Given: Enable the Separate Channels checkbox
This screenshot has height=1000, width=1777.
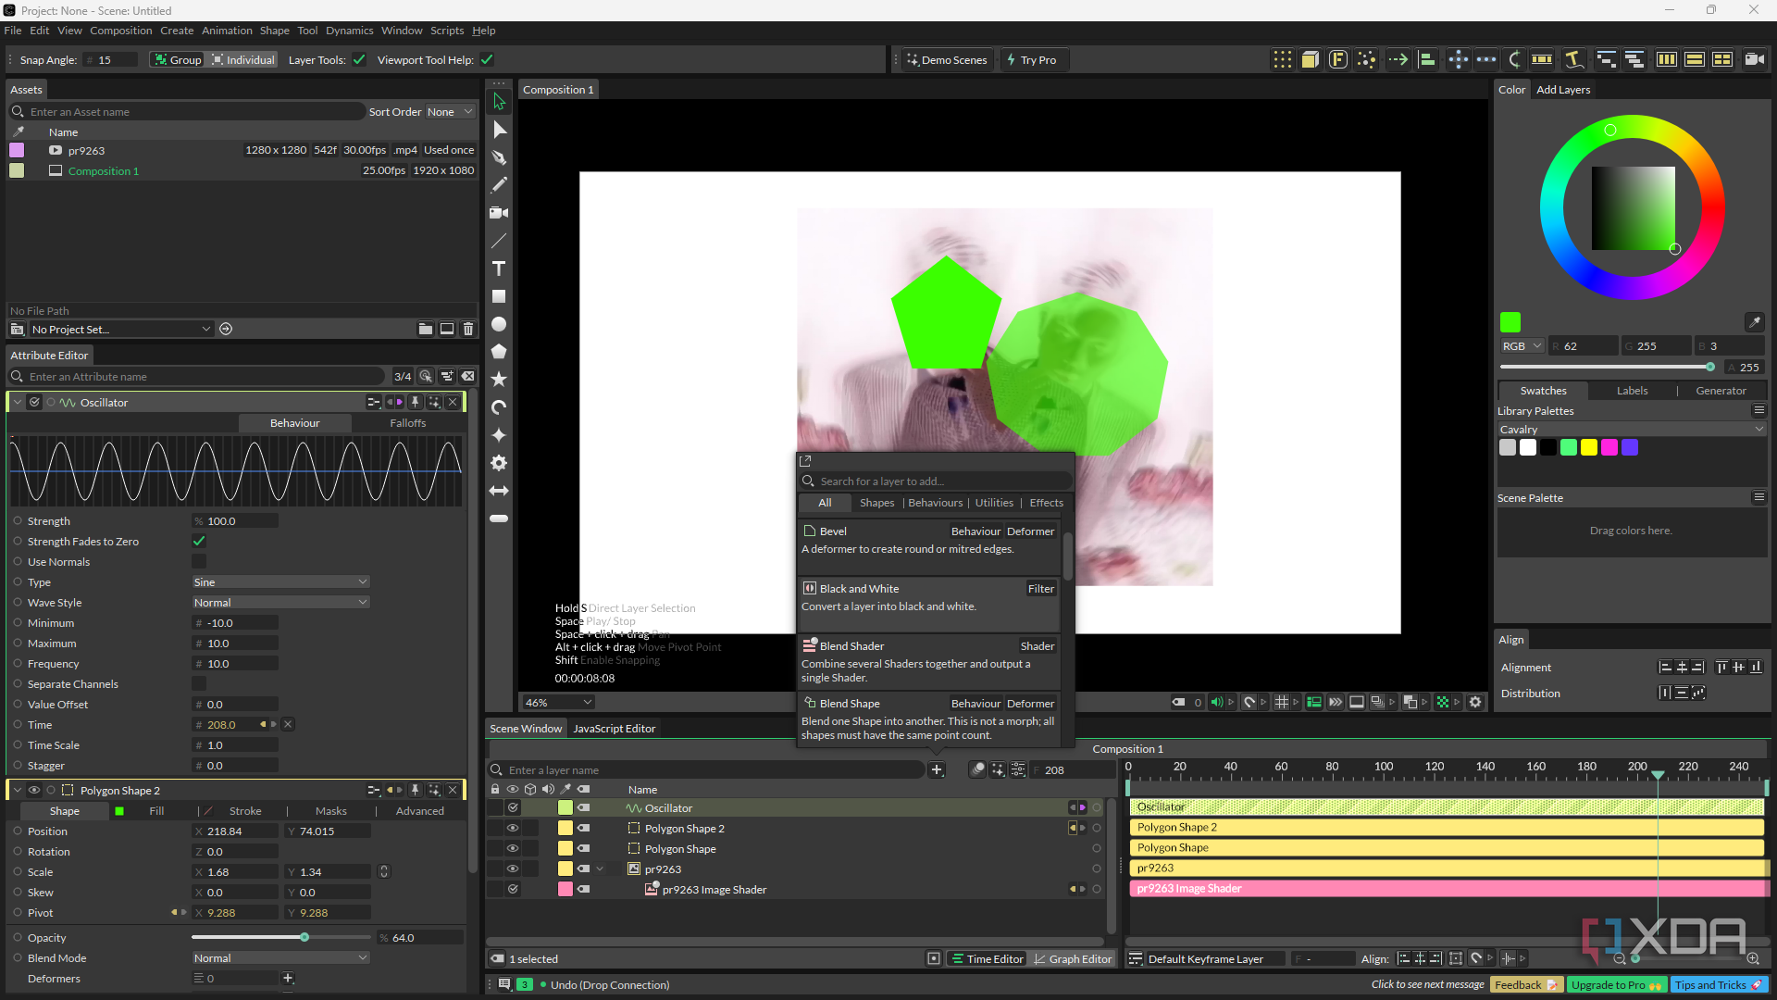Looking at the screenshot, I should click(199, 683).
